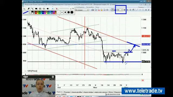Image resolution: width=173 pixels, height=97 pixels.
Task: Click the zoom in chart icon
Action: point(127,10)
